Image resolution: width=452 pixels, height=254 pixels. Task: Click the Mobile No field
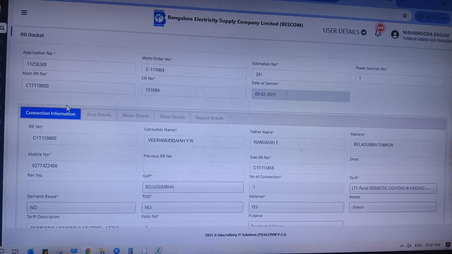pos(82,166)
